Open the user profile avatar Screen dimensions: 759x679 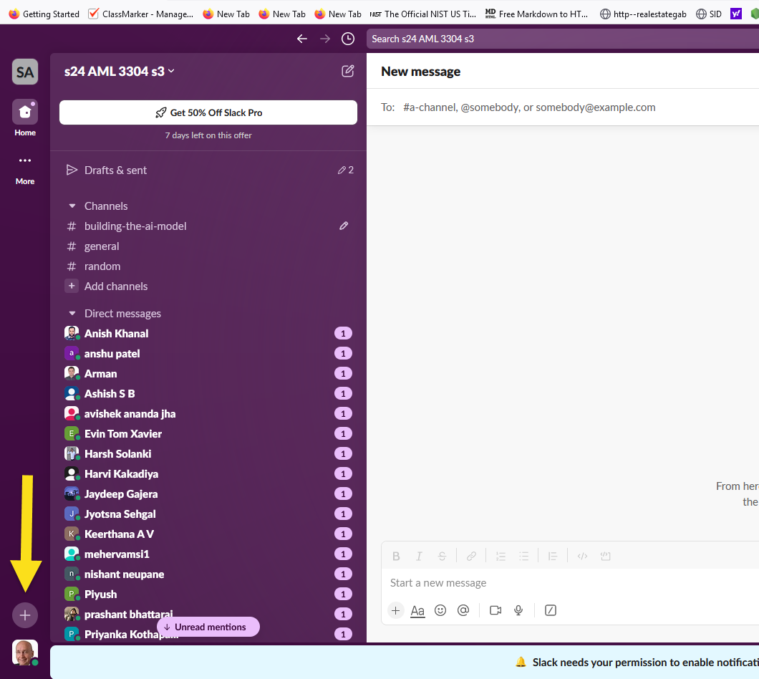tap(25, 652)
